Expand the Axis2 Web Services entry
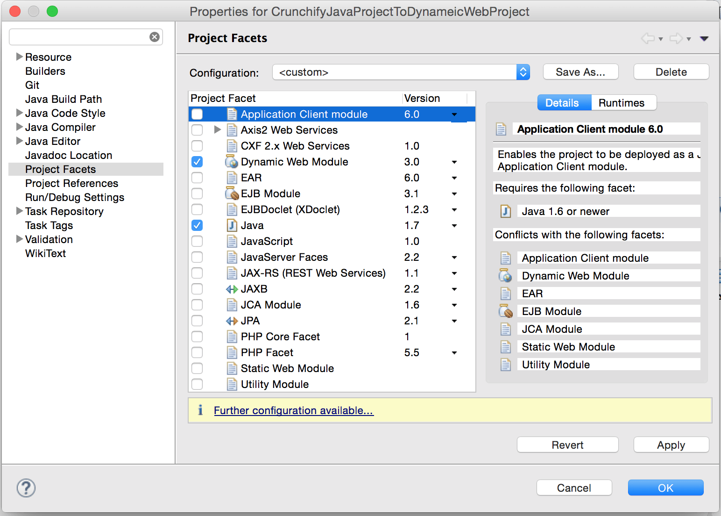This screenshot has width=721, height=516. tap(217, 130)
